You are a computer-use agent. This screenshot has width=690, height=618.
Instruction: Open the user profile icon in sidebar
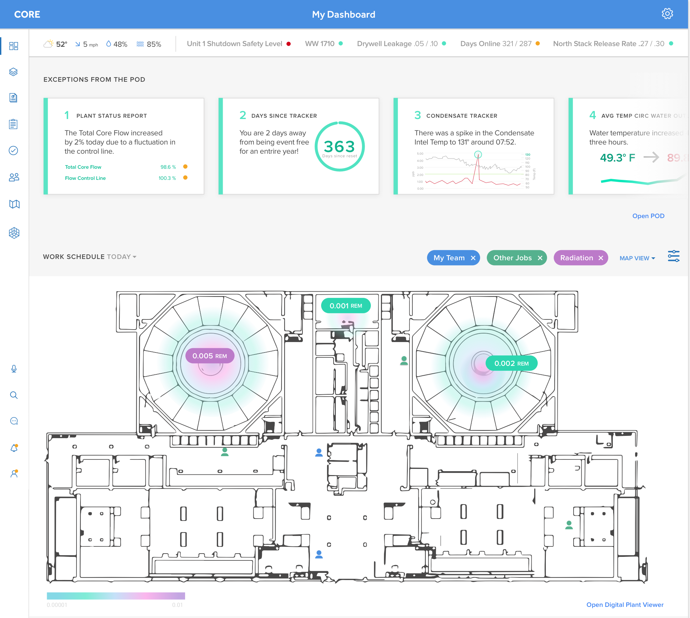pyautogui.click(x=14, y=474)
